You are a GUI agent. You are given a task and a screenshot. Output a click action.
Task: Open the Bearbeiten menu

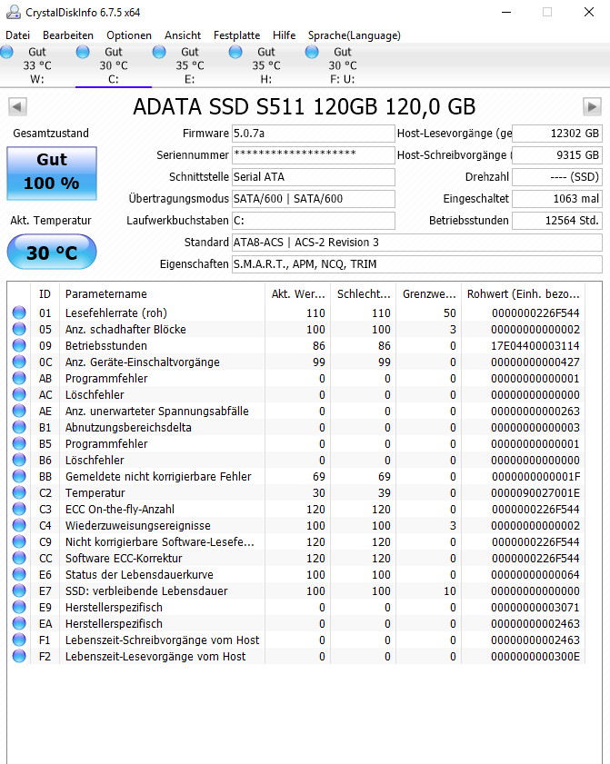tap(68, 35)
